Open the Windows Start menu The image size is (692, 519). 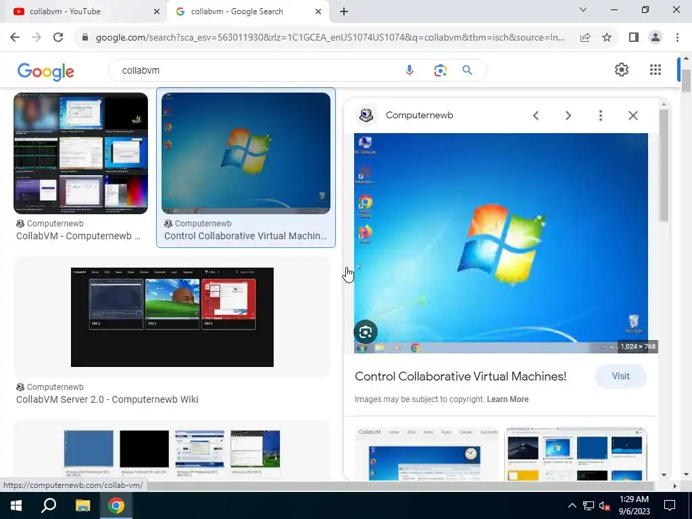click(x=16, y=505)
